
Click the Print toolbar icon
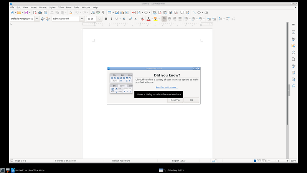tap(40, 13)
